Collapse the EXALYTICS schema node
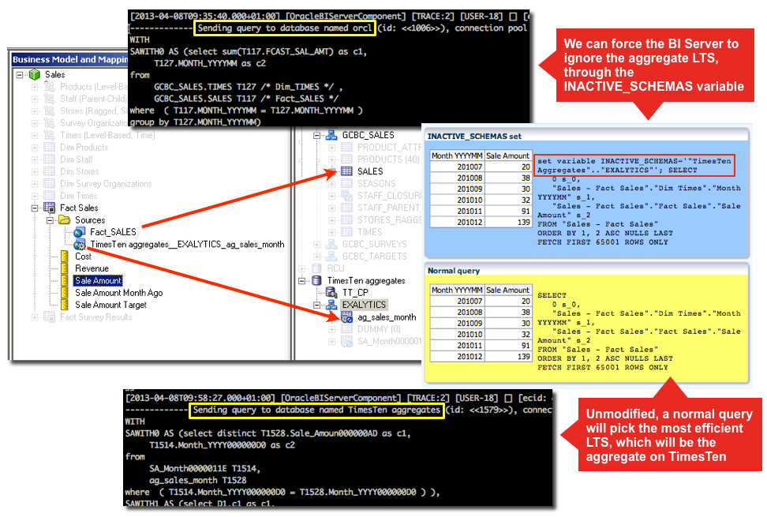The height and width of the screenshot is (517, 767). (318, 305)
